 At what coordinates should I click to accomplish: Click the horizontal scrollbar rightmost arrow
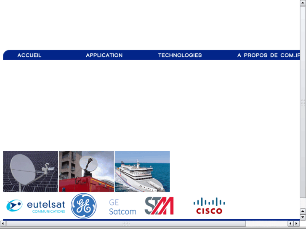[x=297, y=224]
